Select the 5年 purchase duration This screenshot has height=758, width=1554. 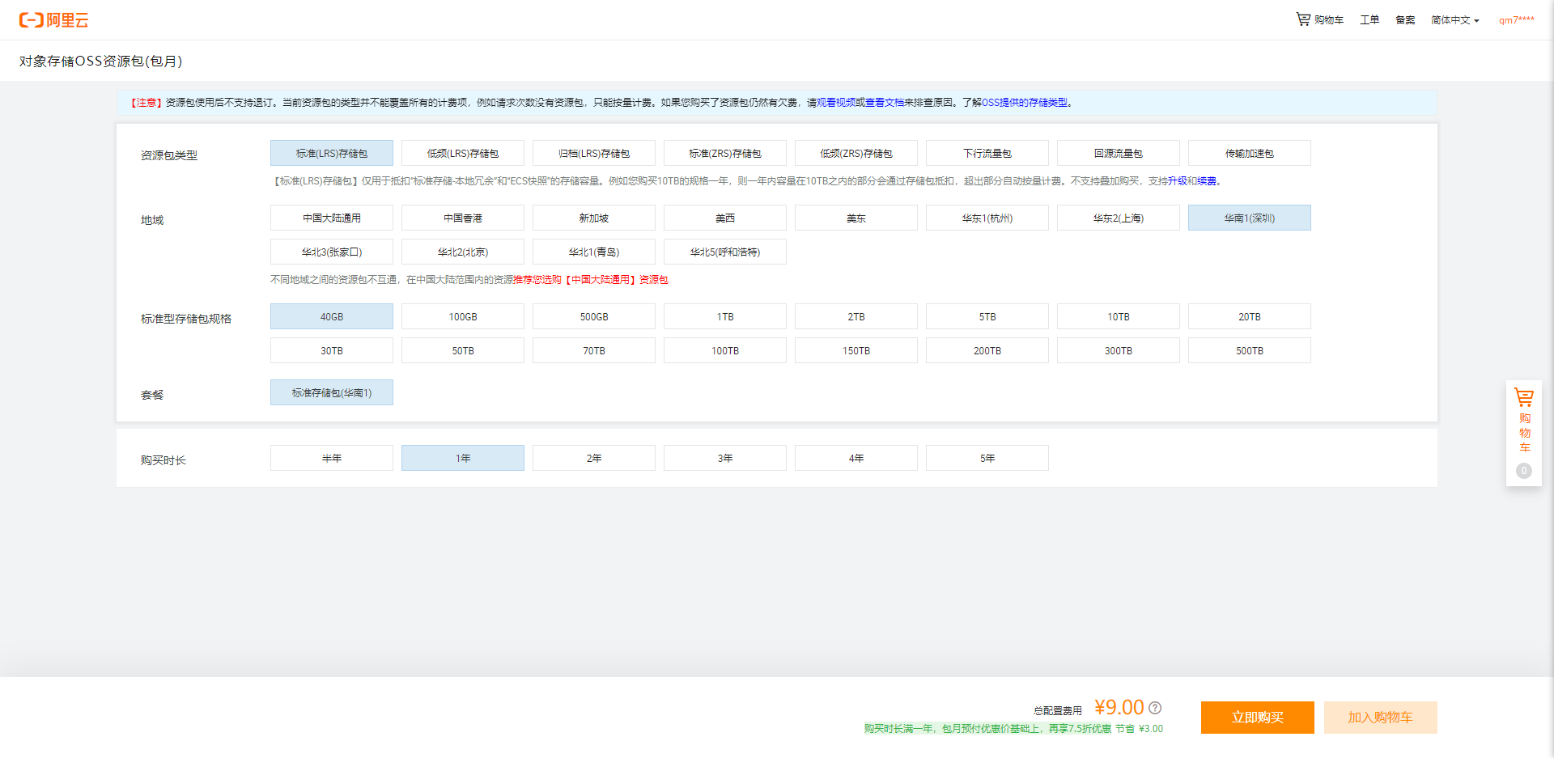(x=987, y=458)
